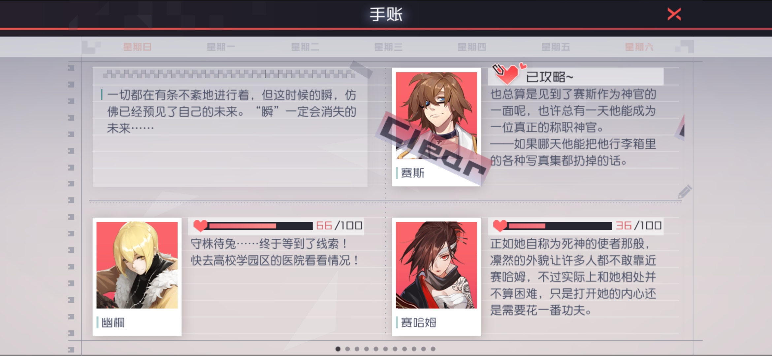Tap the pixel corner icon right of 星期六

(685, 46)
